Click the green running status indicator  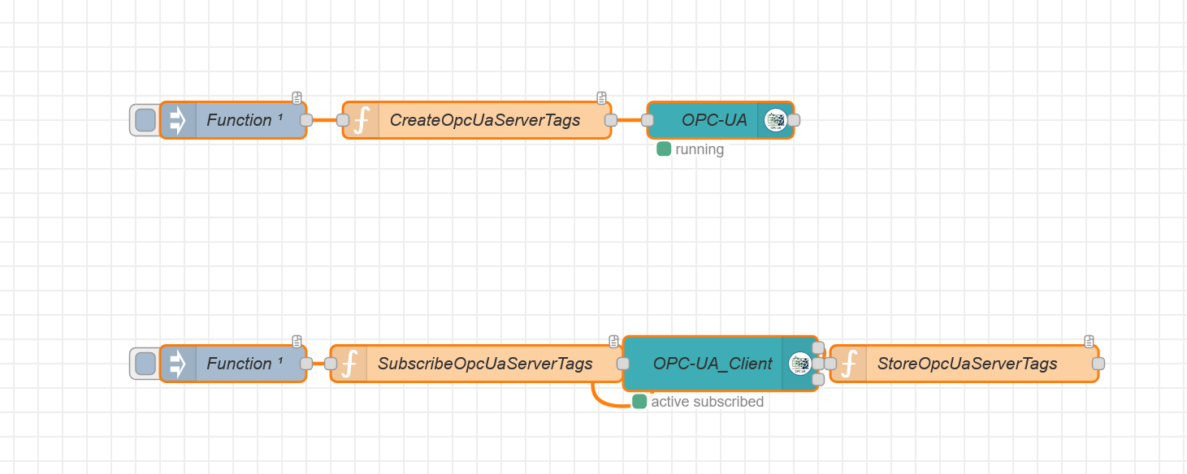(x=664, y=149)
